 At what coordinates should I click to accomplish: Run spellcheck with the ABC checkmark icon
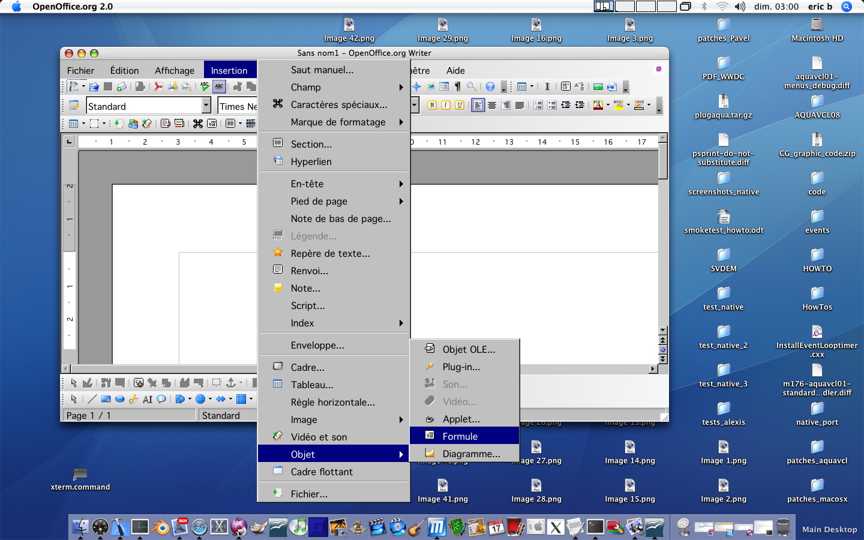tap(205, 86)
